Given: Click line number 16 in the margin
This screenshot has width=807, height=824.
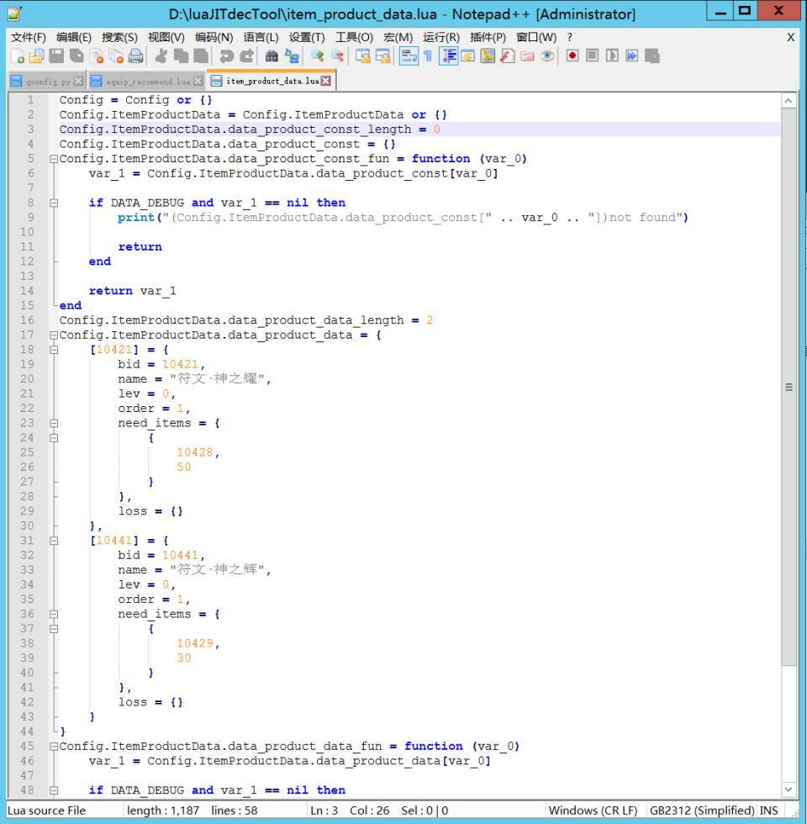Looking at the screenshot, I should click(x=27, y=320).
